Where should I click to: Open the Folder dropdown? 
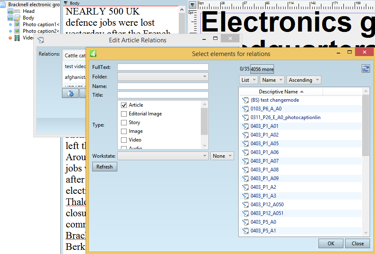163,77
